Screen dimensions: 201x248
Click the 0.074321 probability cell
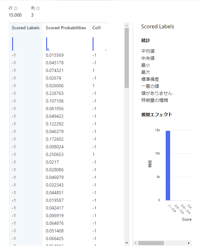[x=55, y=70]
